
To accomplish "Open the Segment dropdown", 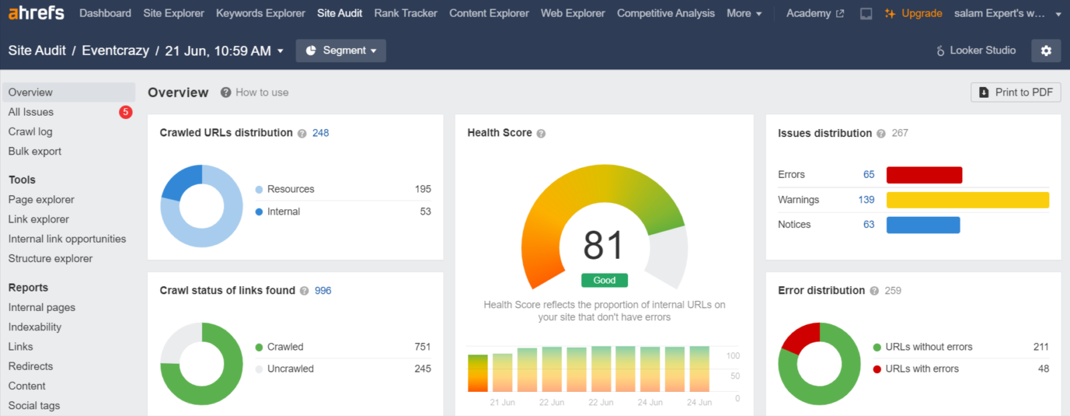I will (341, 51).
